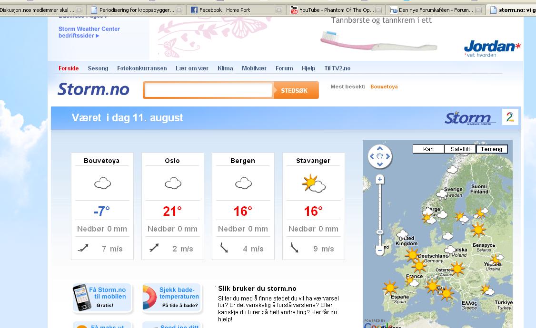The height and width of the screenshot is (328, 536).
Task: Click the place search input field
Action: click(208, 90)
